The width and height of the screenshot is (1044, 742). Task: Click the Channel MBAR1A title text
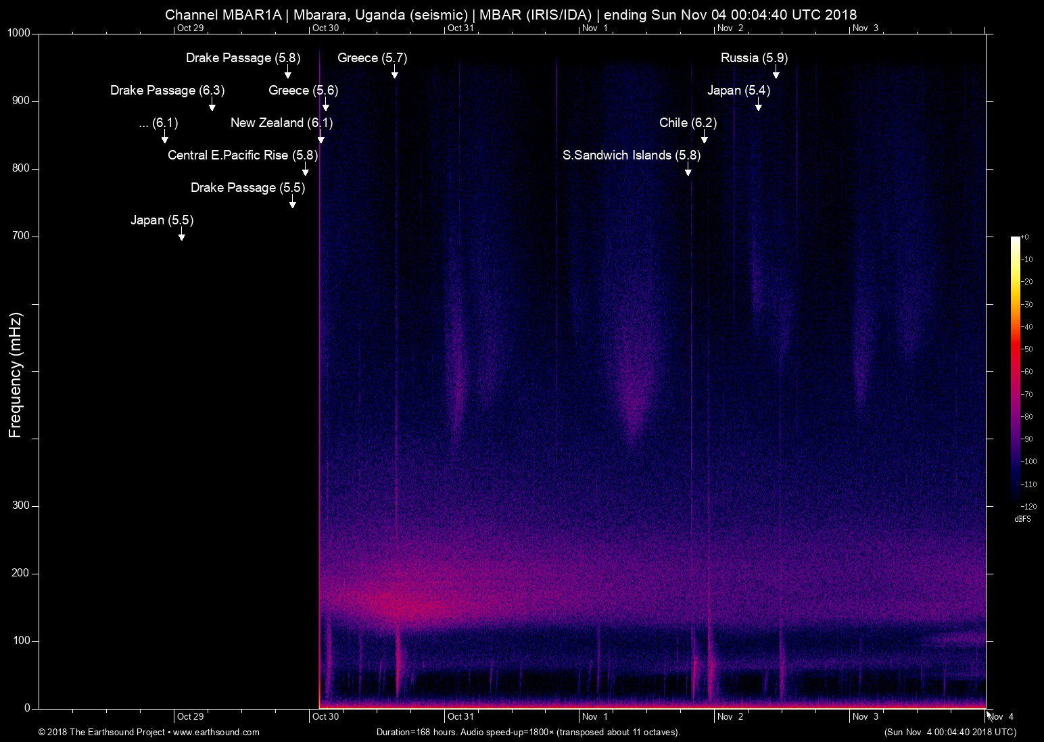(x=510, y=14)
